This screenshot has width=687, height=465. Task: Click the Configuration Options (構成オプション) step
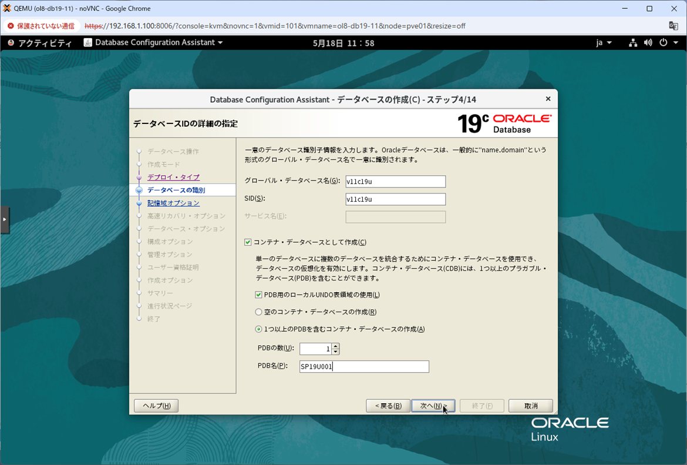coord(170,242)
